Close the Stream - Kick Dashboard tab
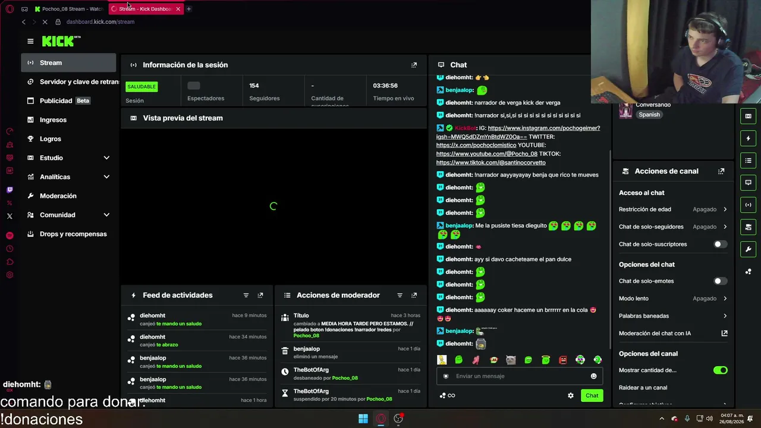761x428 pixels. click(x=178, y=9)
